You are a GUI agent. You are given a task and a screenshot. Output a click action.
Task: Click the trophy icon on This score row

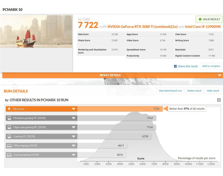coord(9,109)
